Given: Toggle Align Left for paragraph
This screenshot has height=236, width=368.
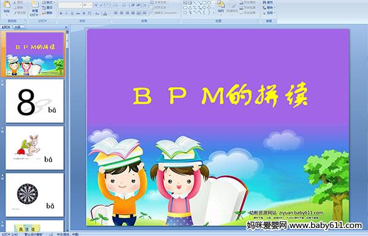Looking at the screenshot, I should tap(116, 13).
